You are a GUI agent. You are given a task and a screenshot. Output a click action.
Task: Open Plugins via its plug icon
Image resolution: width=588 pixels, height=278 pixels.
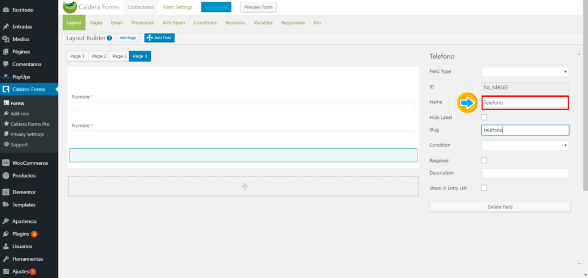(x=6, y=234)
